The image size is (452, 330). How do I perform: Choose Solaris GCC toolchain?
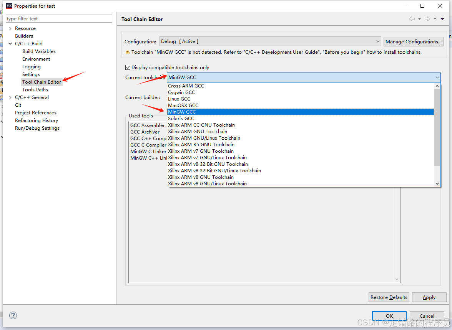pyautogui.click(x=301, y=118)
